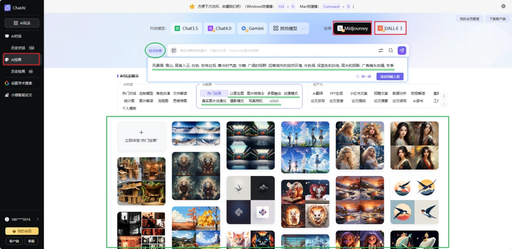This screenshot has height=249, width=512.
Task: Select the LOGO tab
Action: (x=274, y=101)
